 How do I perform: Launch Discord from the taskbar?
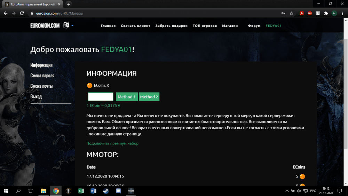click(118, 191)
